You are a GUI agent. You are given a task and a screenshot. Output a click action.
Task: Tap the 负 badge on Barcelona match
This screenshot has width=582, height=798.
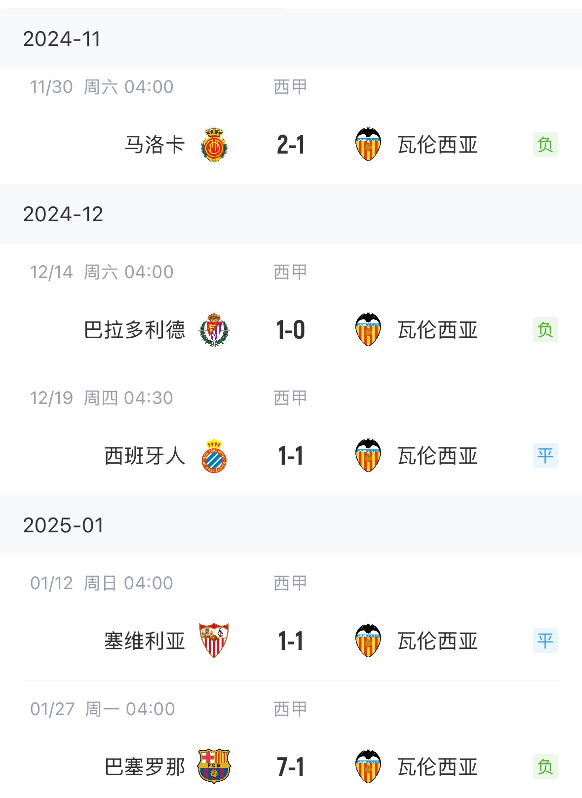click(x=545, y=767)
